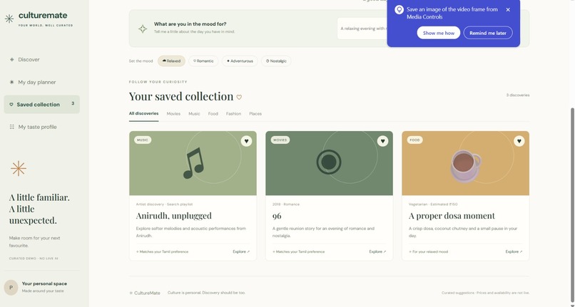This screenshot has width=575, height=307.
Task: Click 'Vegetarian · Estimated ₹150' text
Action: coord(433,204)
